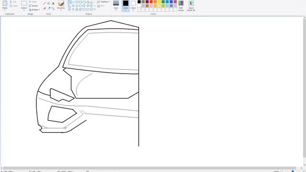Pick the red palette swatch
The image size is (306, 172).
[x=151, y=2]
